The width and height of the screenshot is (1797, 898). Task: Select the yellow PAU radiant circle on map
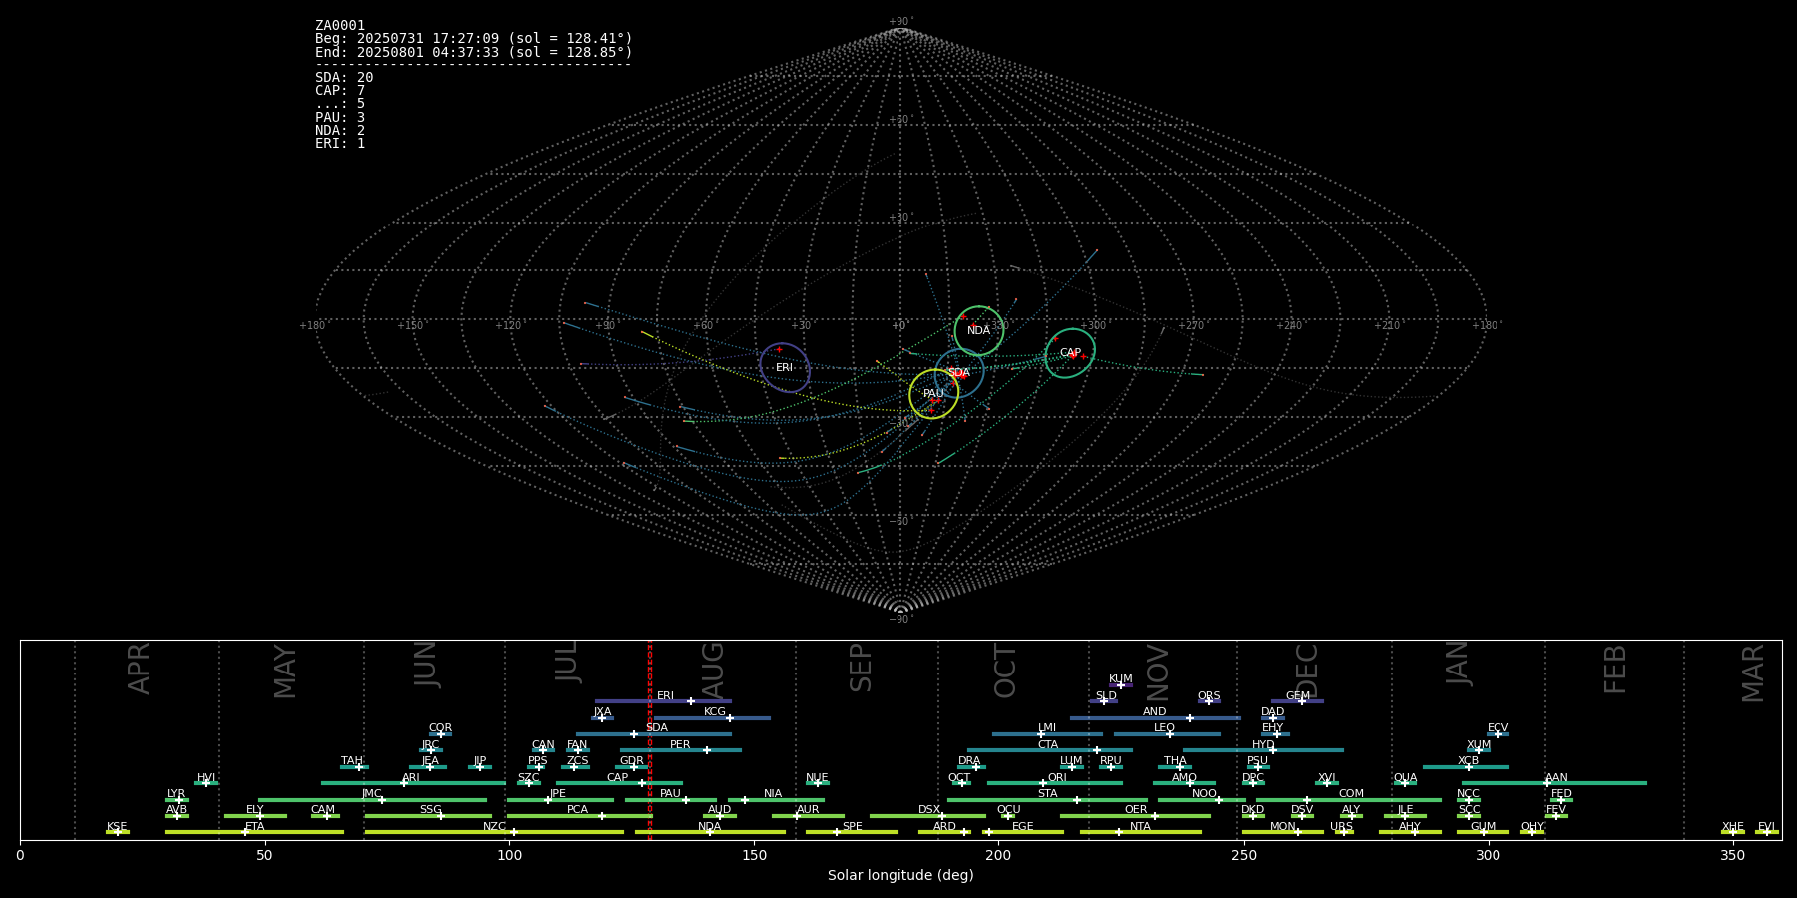934,394
